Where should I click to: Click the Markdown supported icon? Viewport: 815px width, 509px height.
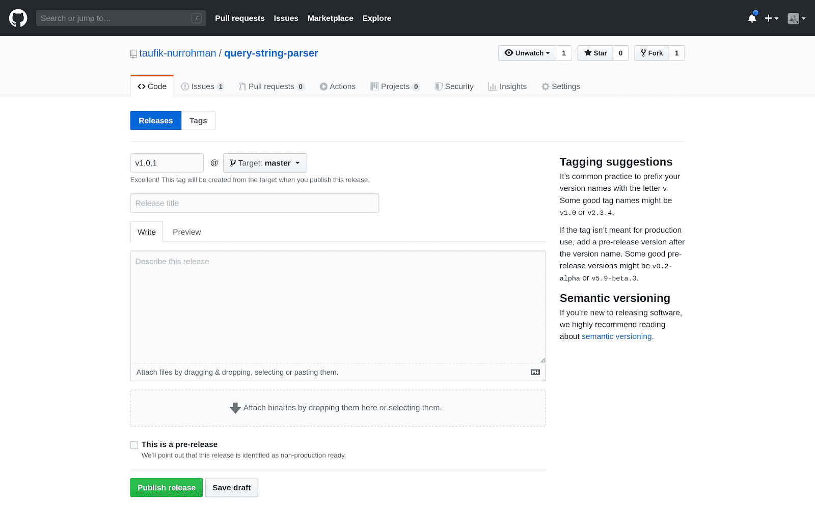[535, 372]
